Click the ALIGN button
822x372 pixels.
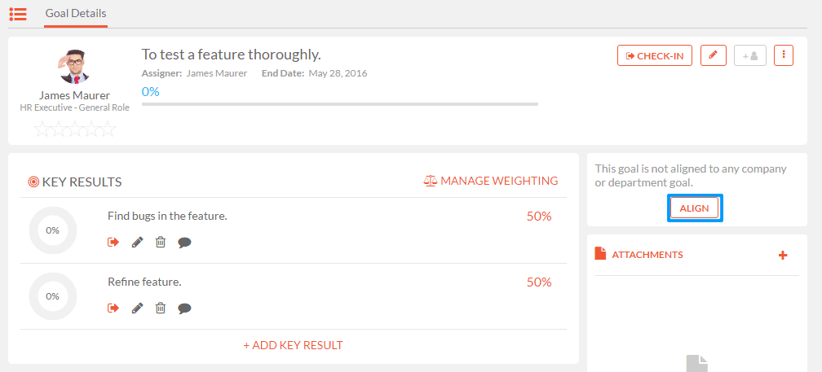tap(695, 208)
